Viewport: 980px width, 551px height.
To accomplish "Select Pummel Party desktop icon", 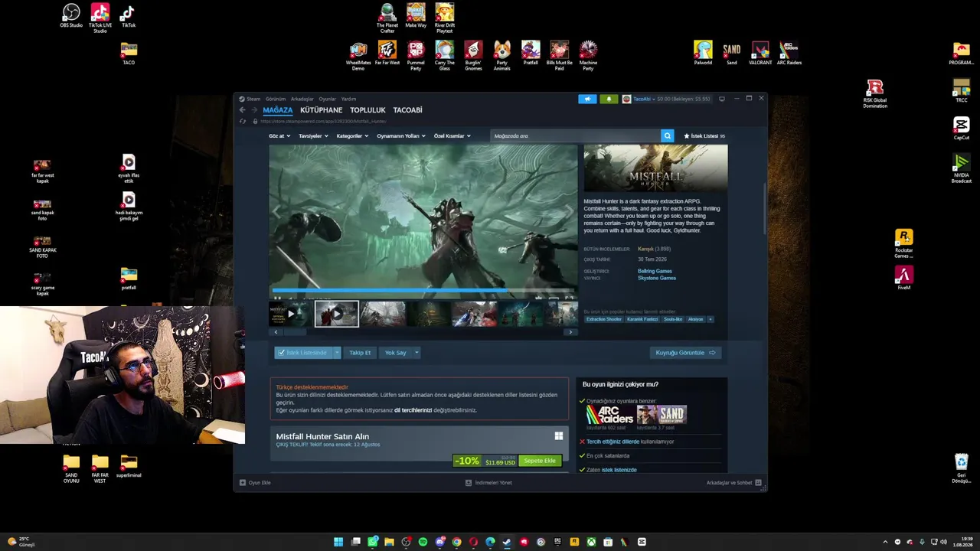I will coord(416,56).
